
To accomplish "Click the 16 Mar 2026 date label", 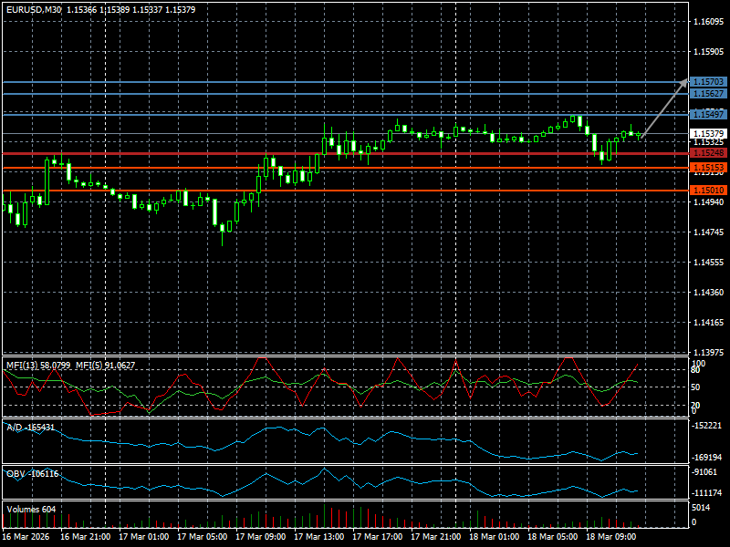I will coord(26,537).
